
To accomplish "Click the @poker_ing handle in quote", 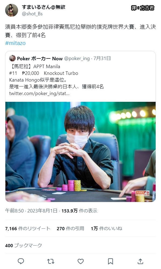I will (77, 58).
